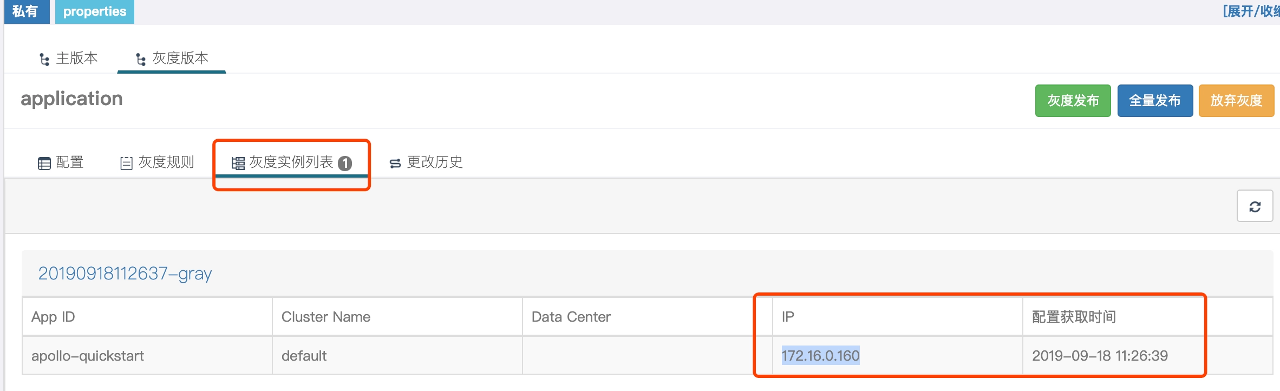This screenshot has height=391, width=1280.
Task: Toggle the 展开/收缩 expand-collapse link
Action: 1251,11
